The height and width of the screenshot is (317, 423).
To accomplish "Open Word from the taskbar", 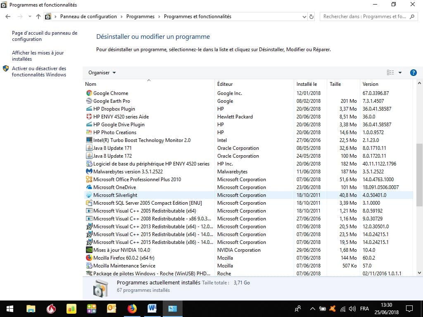I will coord(152,309).
